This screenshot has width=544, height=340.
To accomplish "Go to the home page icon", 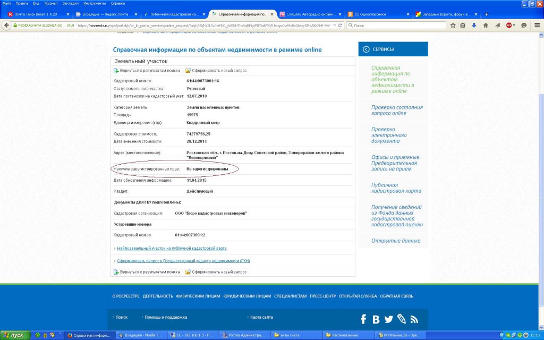I will tap(486, 25).
